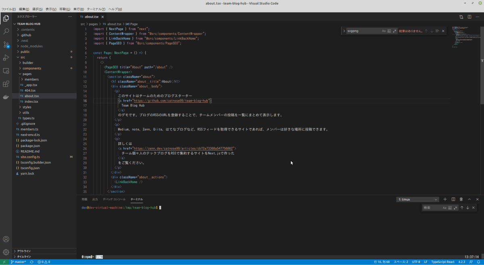484x265 pixels.
Task: Click the master* branch in the status bar
Action: 18,262
